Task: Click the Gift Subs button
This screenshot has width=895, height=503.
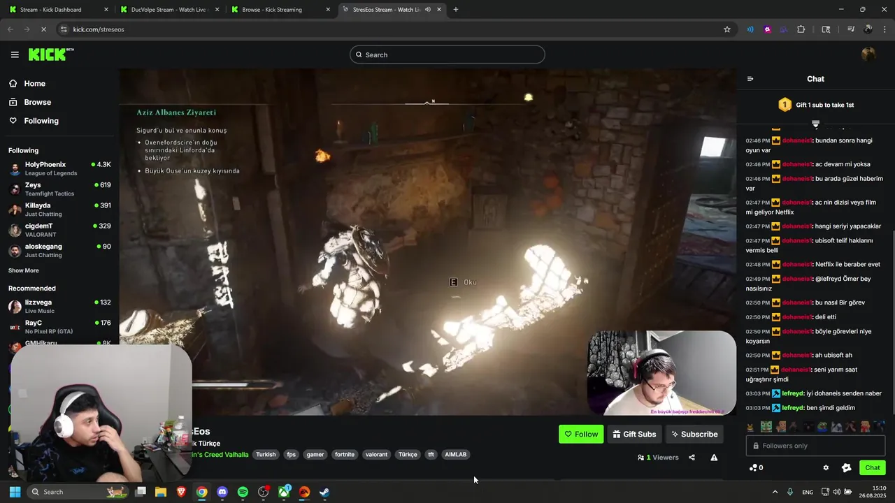Action: 634,434
